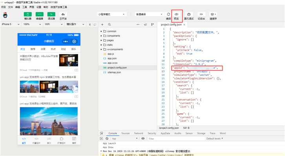Click the preview eye icon

(x=176, y=14)
